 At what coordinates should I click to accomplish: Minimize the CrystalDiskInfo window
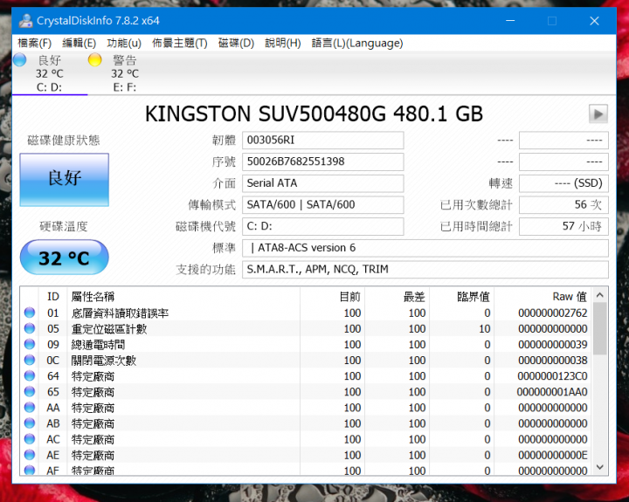[510, 20]
